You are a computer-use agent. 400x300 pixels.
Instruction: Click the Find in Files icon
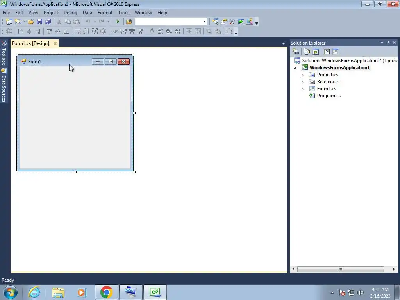[x=129, y=22]
